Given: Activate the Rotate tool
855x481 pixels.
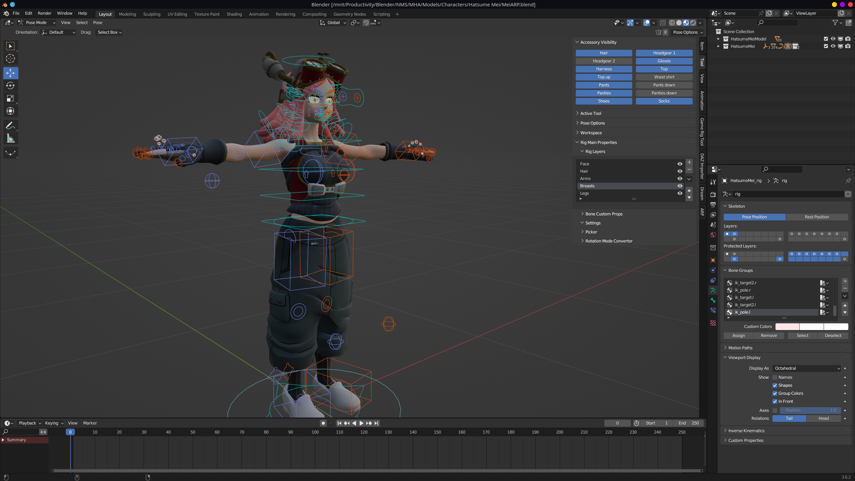Looking at the screenshot, I should click(x=10, y=86).
